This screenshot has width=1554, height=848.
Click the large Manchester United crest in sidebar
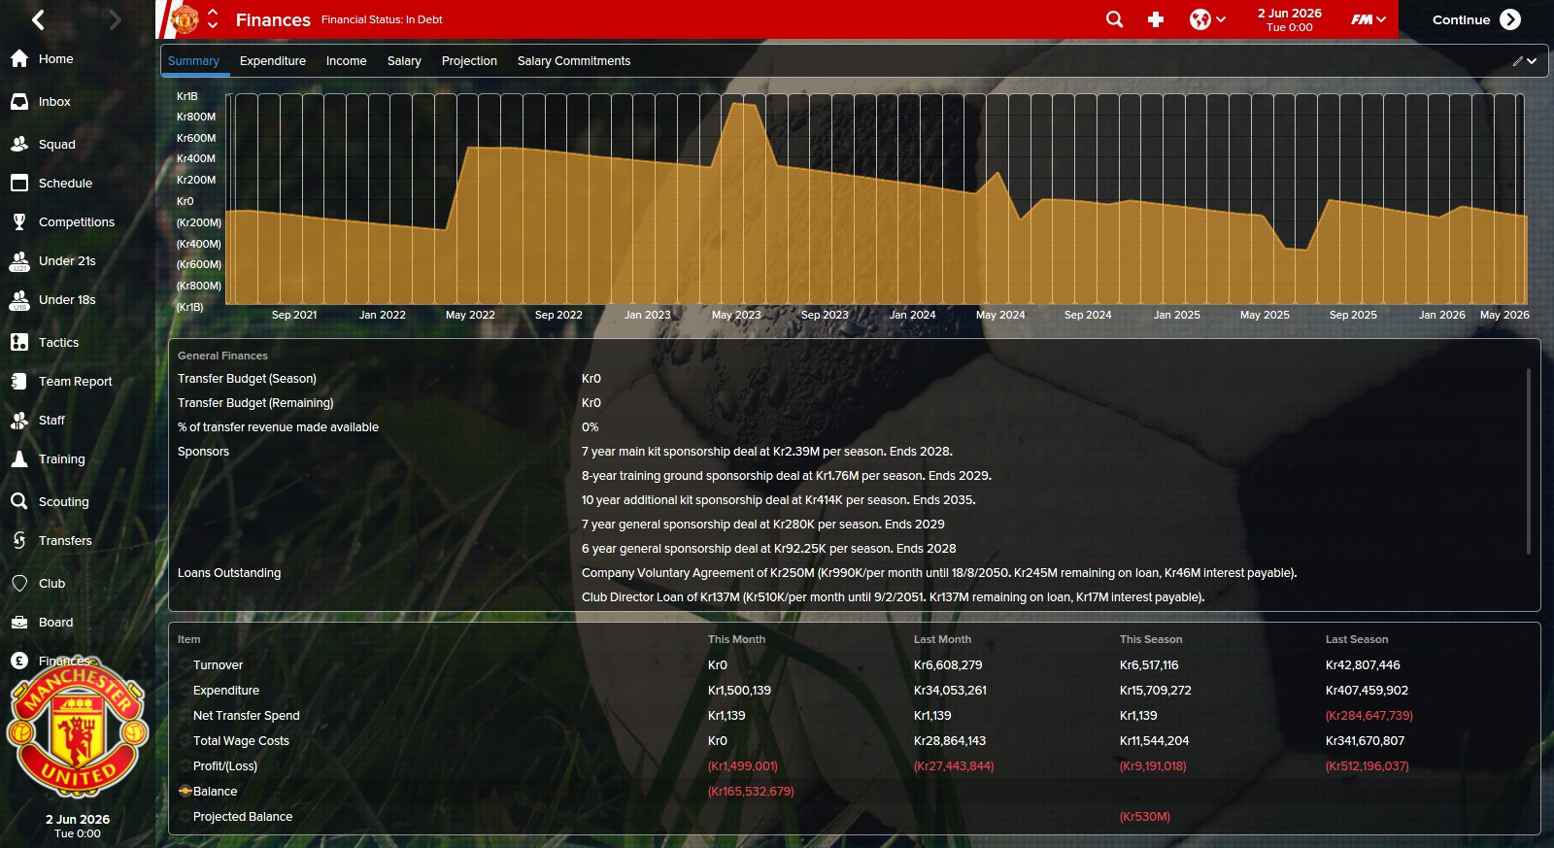coord(78,727)
